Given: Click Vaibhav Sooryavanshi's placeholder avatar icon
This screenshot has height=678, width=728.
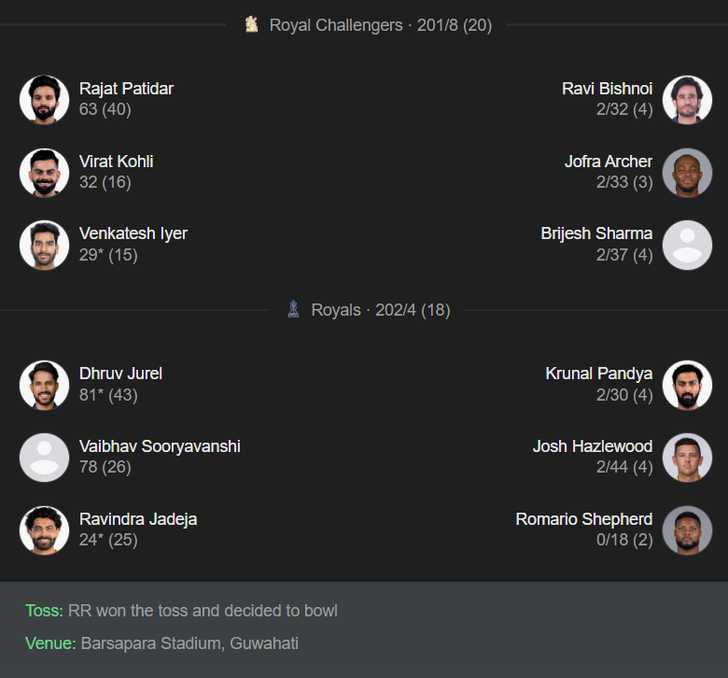Looking at the screenshot, I should point(44,458).
